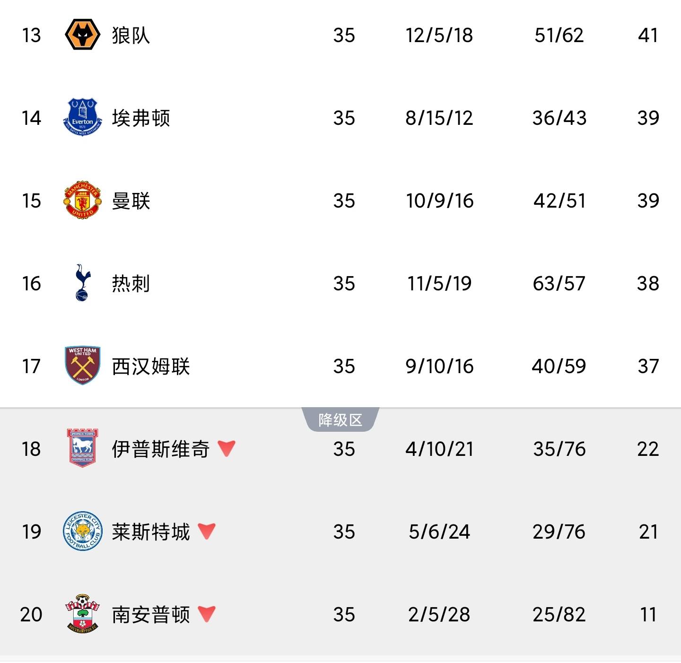Open 埃弗顿 team page

point(141,118)
